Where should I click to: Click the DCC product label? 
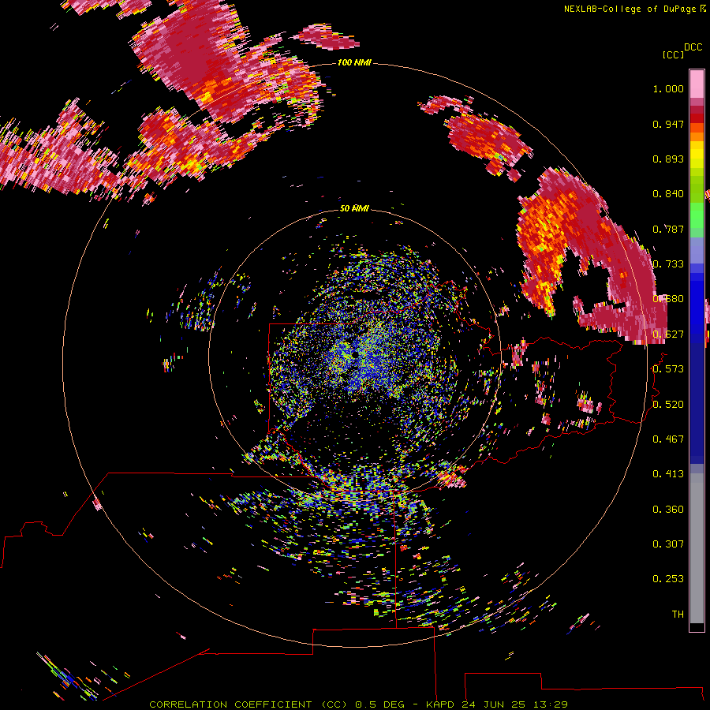tap(693, 47)
